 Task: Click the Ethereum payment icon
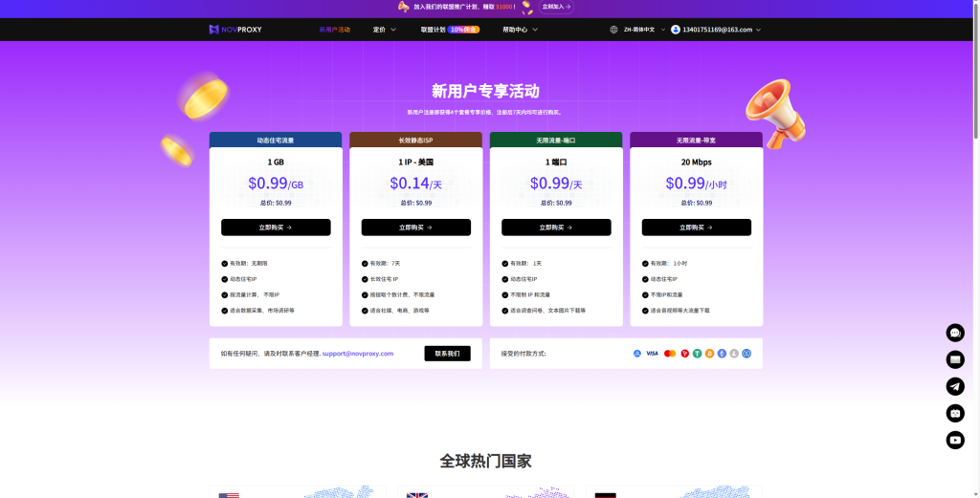722,354
